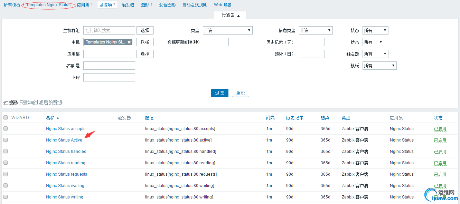The image size is (460, 204).
Task: Click the 数据更新间隔 input field
Action: [216, 42]
